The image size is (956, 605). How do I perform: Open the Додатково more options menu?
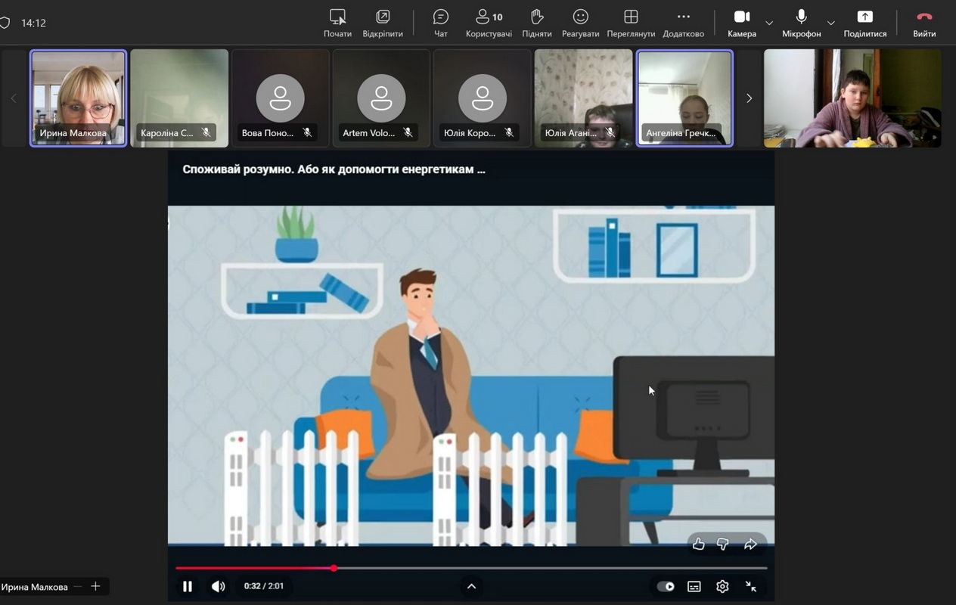[x=683, y=23]
